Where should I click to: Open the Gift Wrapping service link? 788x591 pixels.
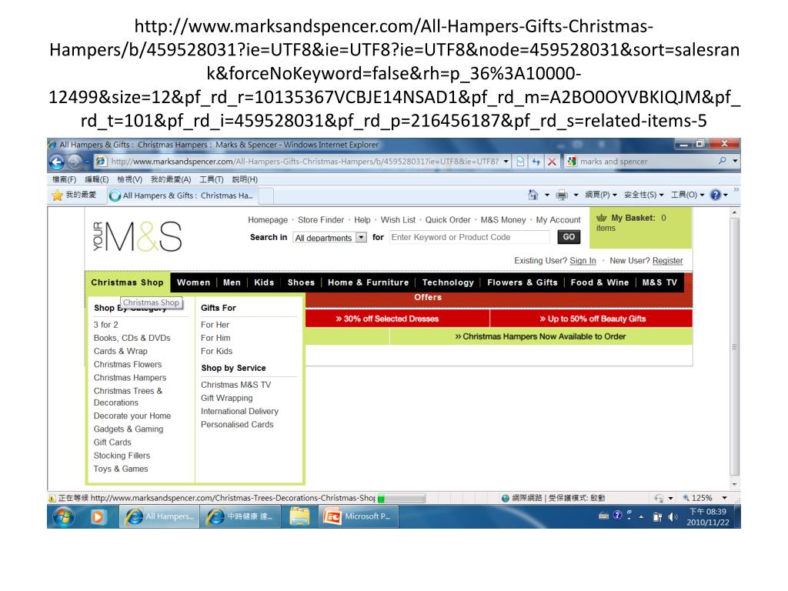tap(227, 398)
